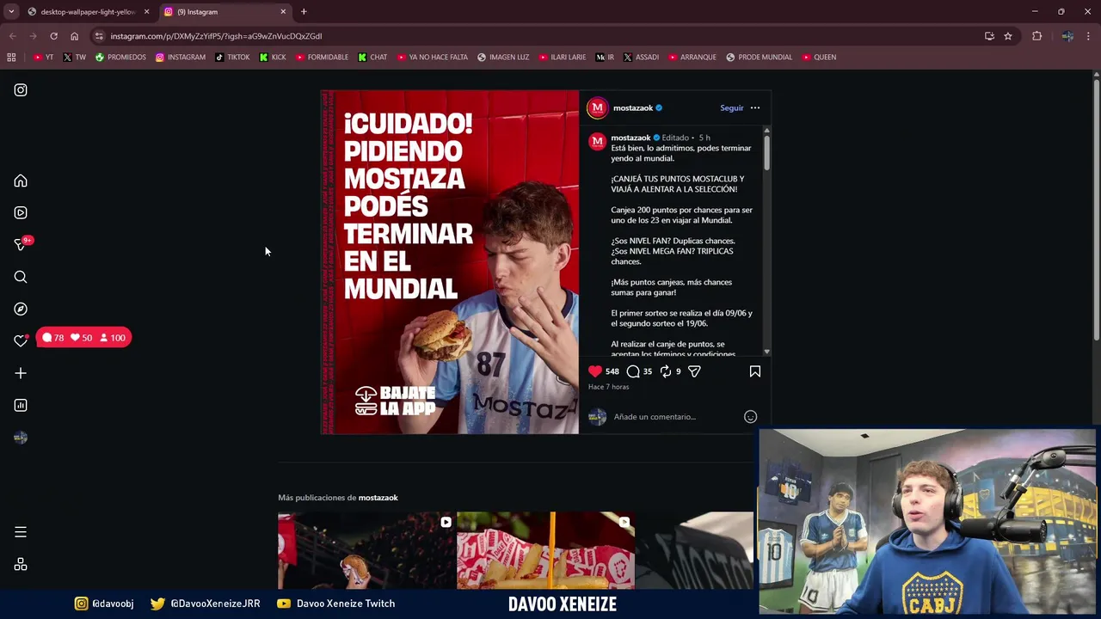Open post options three-dots menu
This screenshot has width=1101, height=619.
(755, 108)
